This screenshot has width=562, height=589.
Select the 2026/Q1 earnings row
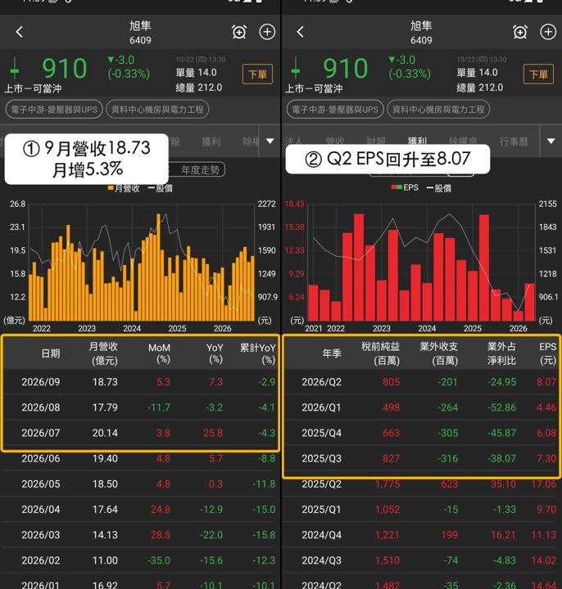tap(421, 407)
